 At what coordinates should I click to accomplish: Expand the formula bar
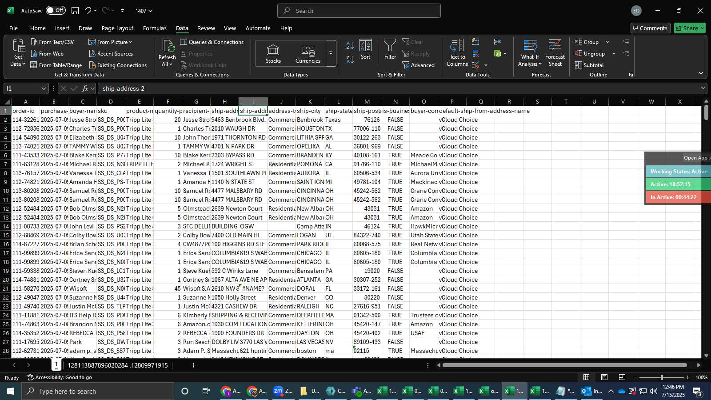[x=703, y=88]
